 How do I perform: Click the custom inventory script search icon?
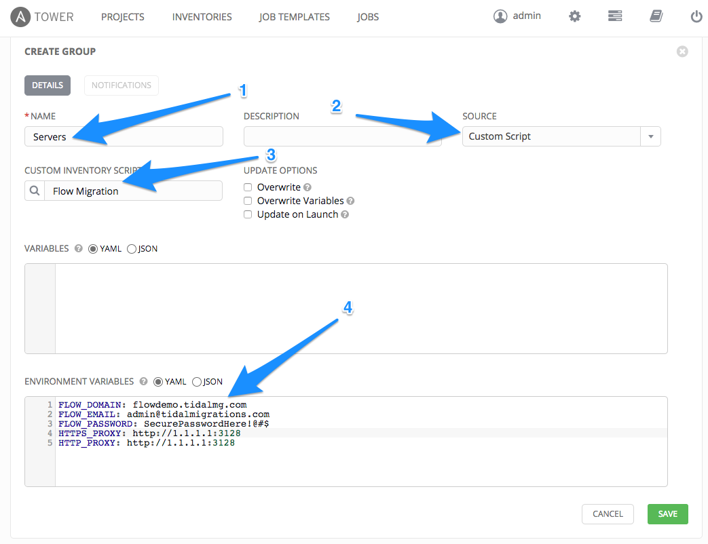point(35,191)
